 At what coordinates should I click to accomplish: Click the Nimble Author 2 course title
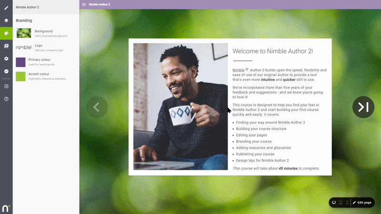tap(28, 7)
